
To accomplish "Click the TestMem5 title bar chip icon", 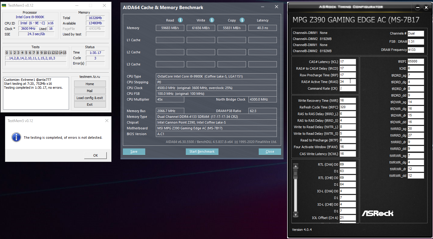I will 4,5.
